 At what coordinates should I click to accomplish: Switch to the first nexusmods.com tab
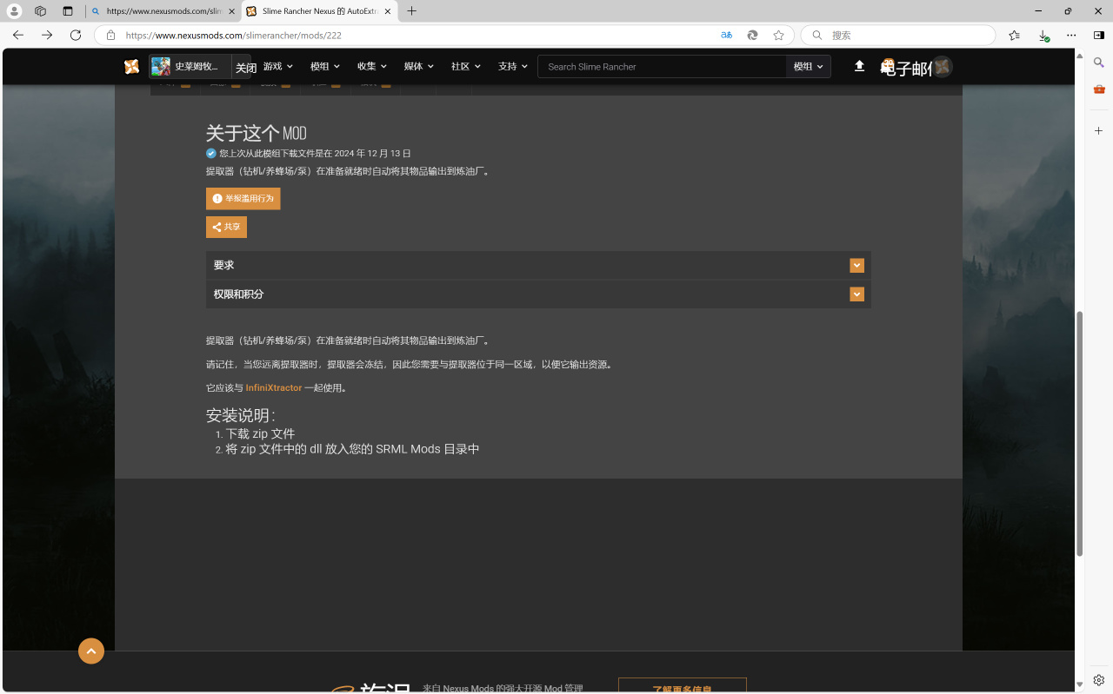click(x=162, y=11)
